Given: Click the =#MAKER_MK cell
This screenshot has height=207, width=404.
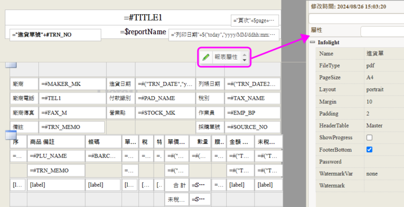Looking at the screenshot, I should coord(73,84).
